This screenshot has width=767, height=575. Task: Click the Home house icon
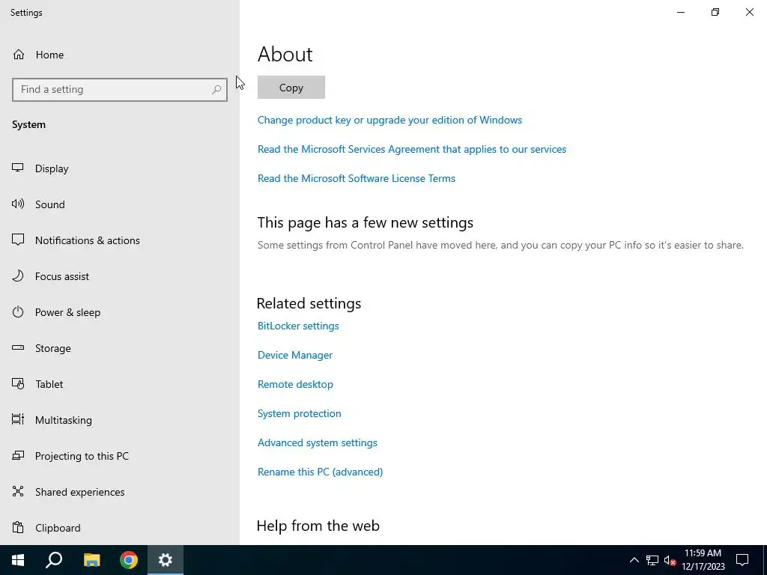(19, 54)
